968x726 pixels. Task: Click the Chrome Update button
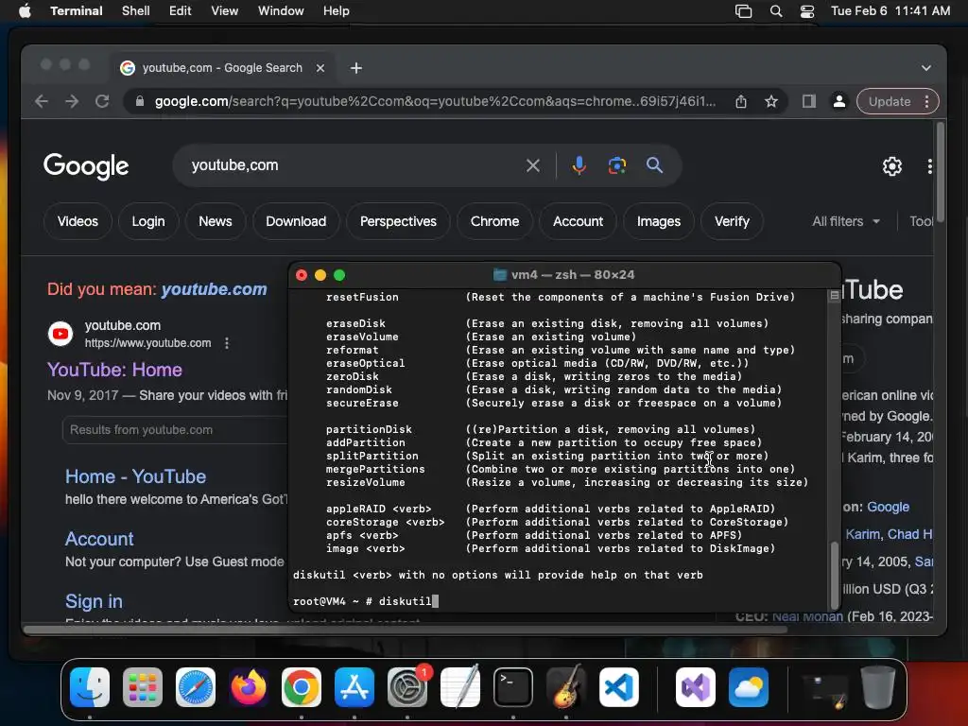(x=889, y=101)
